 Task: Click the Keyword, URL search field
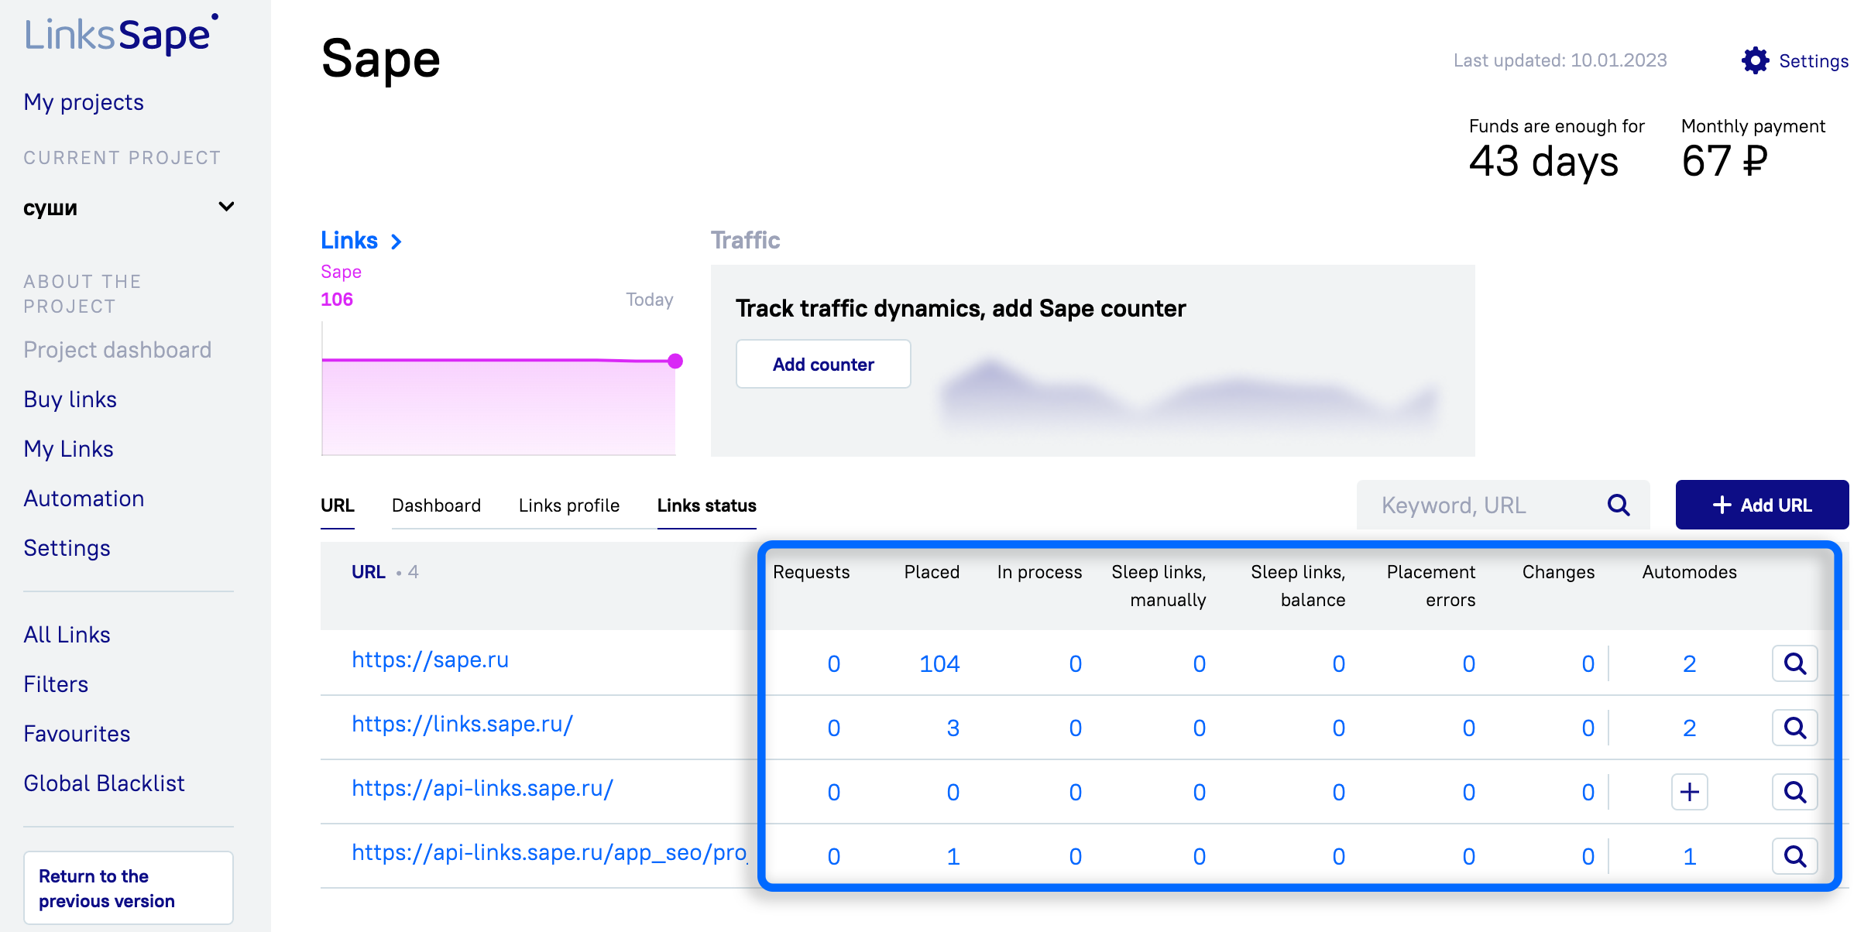click(x=1503, y=505)
